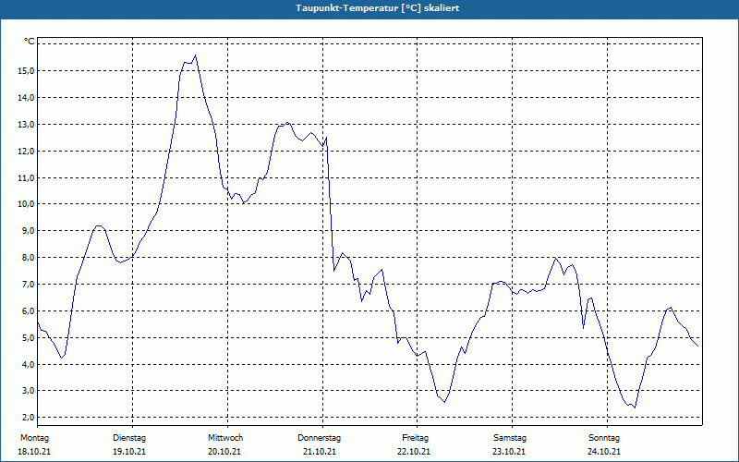Screen dimensions: 739x462
Task: Click the '12,0' y-axis label
Action: [26, 152]
